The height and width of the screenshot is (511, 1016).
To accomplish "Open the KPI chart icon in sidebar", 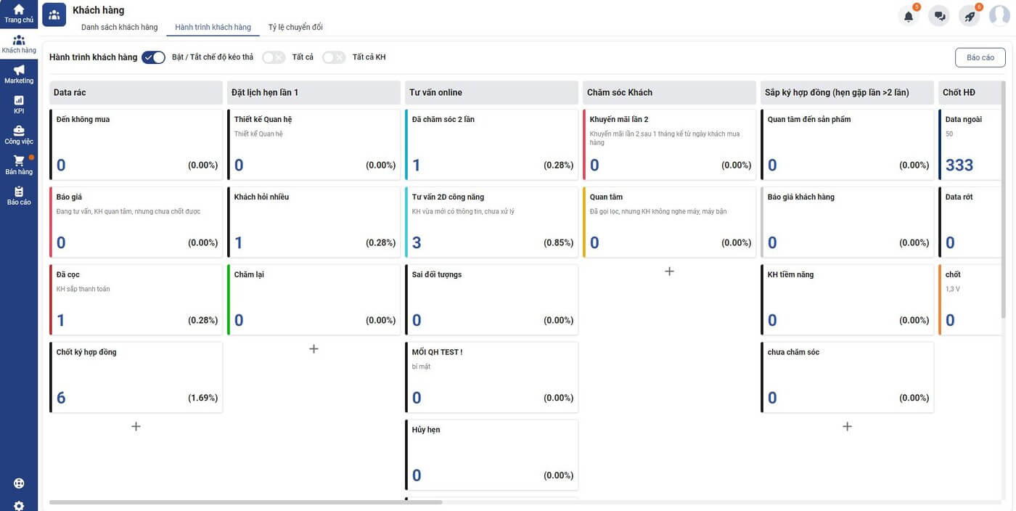I will coord(19,101).
